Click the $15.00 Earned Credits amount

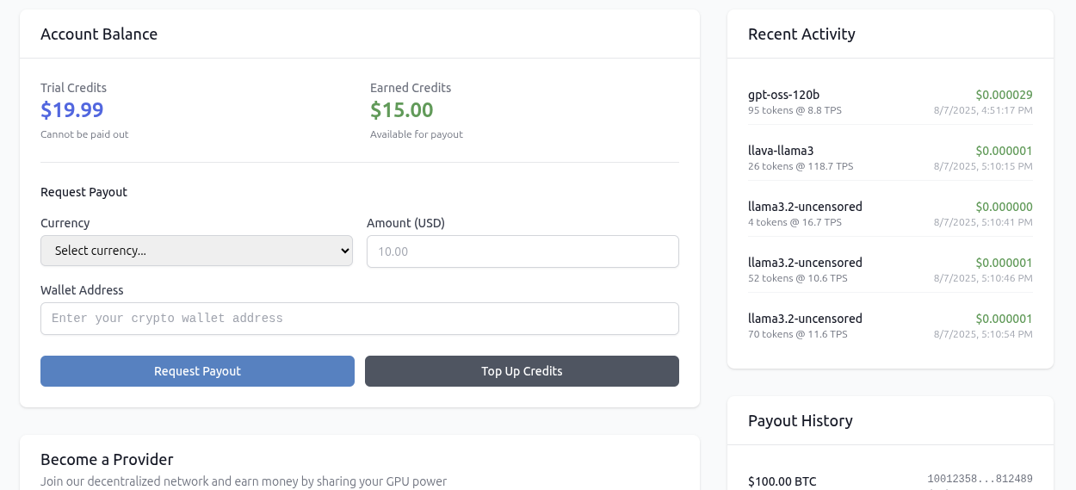pos(402,110)
